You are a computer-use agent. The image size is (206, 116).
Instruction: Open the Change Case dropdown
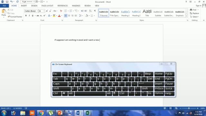coord(55,11)
